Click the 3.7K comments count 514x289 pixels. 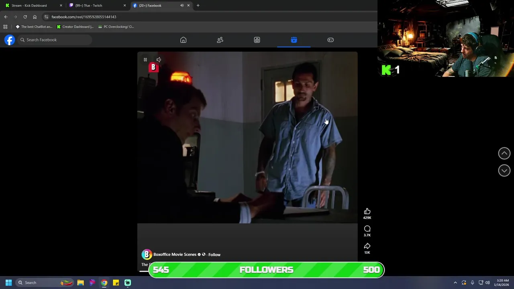(367, 235)
